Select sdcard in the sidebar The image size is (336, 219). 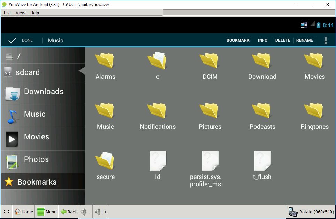(27, 72)
